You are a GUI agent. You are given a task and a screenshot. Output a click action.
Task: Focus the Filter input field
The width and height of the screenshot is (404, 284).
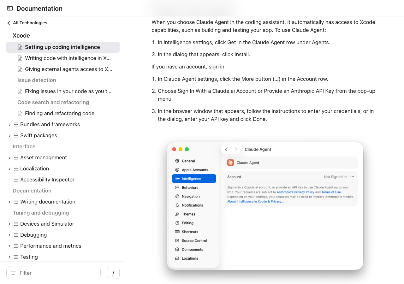coord(57,273)
